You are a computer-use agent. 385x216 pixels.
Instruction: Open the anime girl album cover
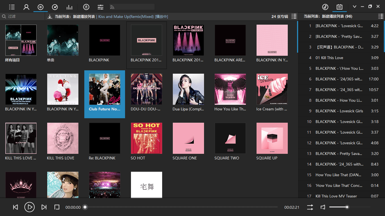pyautogui.click(x=63, y=185)
